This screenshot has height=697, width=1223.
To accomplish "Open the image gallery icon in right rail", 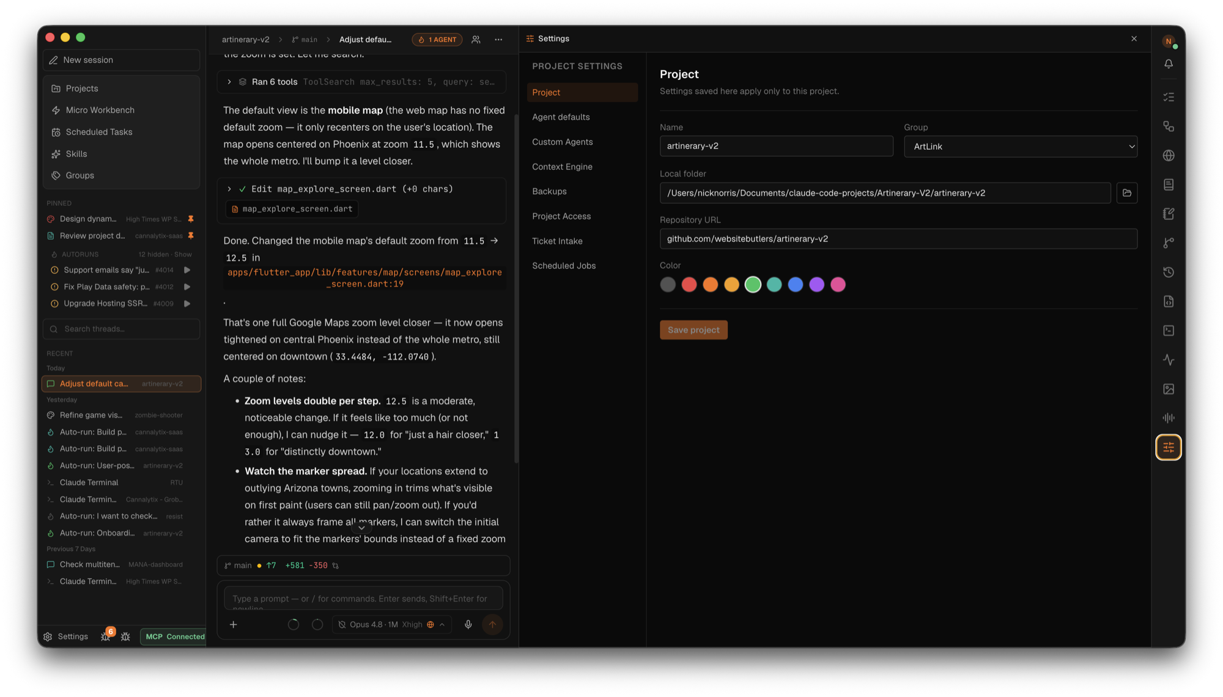I will pyautogui.click(x=1168, y=389).
